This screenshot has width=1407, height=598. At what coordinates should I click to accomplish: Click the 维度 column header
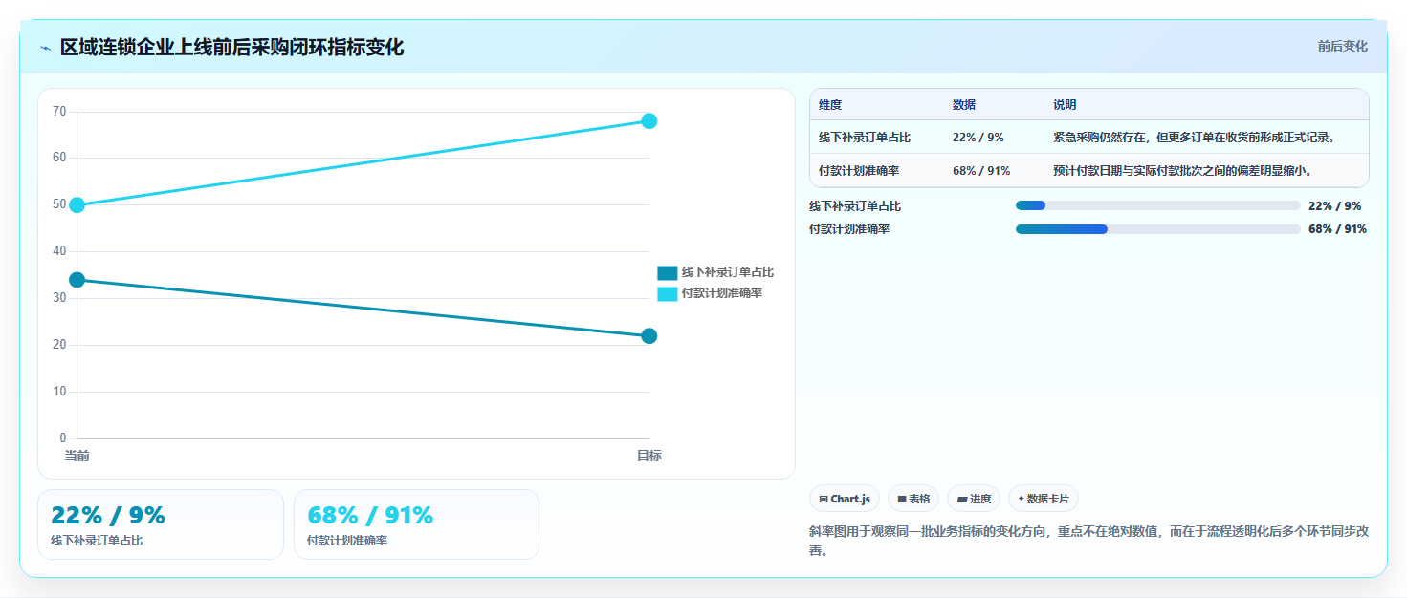click(x=830, y=105)
